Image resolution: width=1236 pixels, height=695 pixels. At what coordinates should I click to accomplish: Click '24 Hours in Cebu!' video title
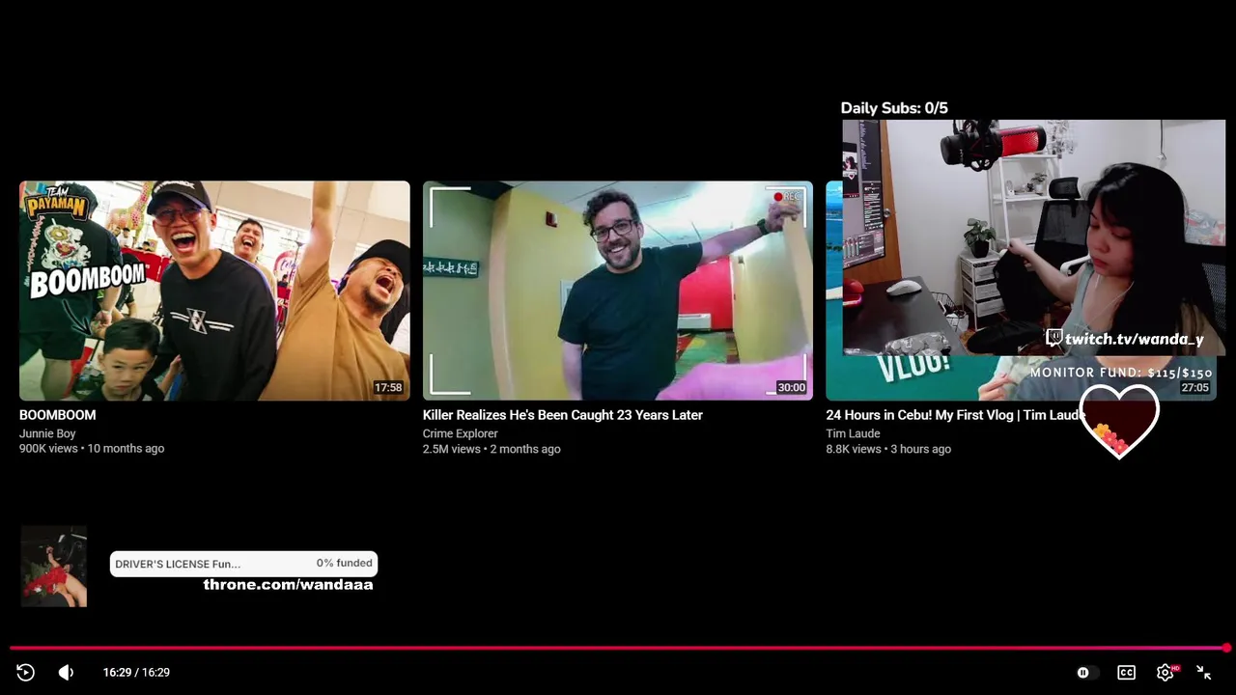[956, 415]
